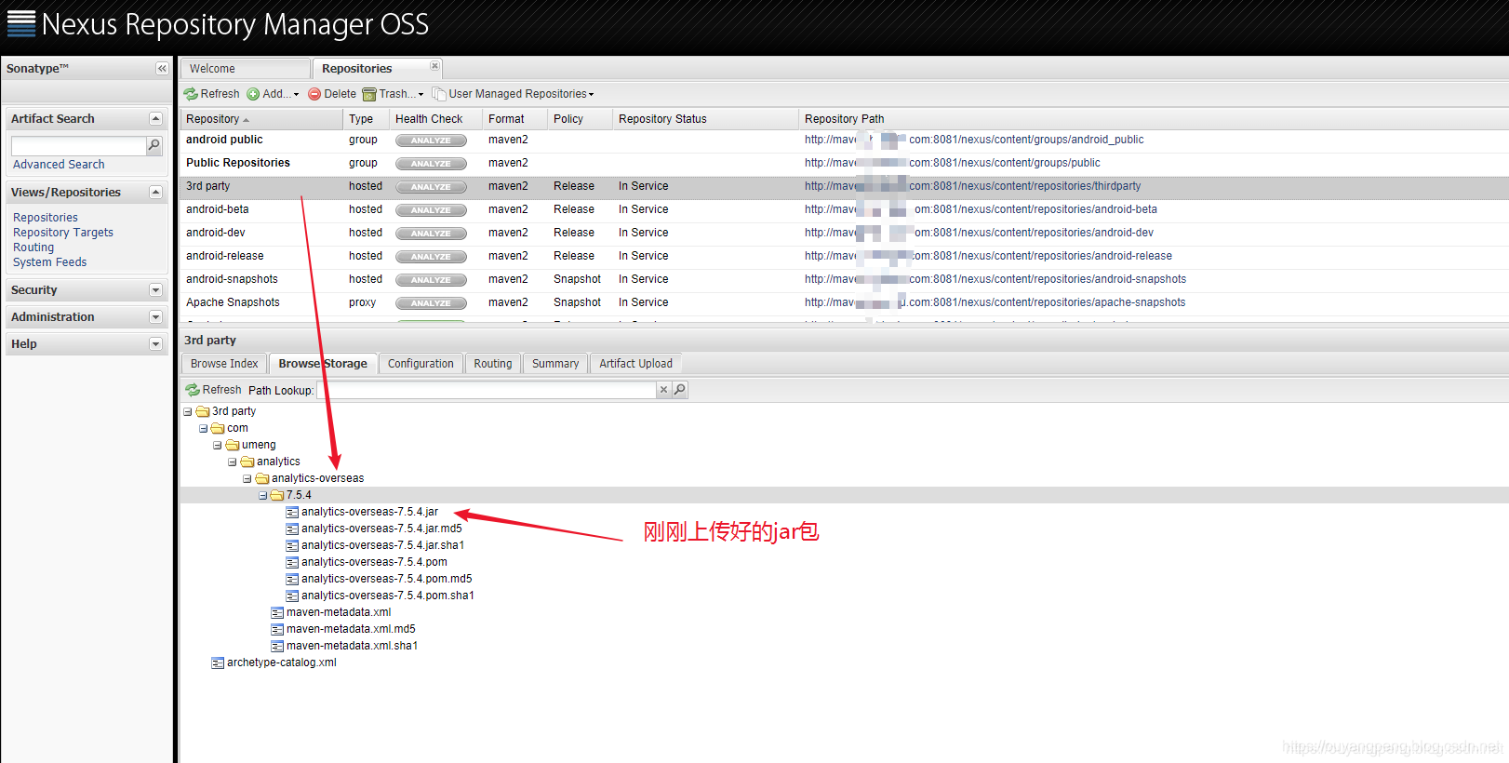The height and width of the screenshot is (763, 1509).
Task: Collapse the com folder node
Action: (x=203, y=428)
